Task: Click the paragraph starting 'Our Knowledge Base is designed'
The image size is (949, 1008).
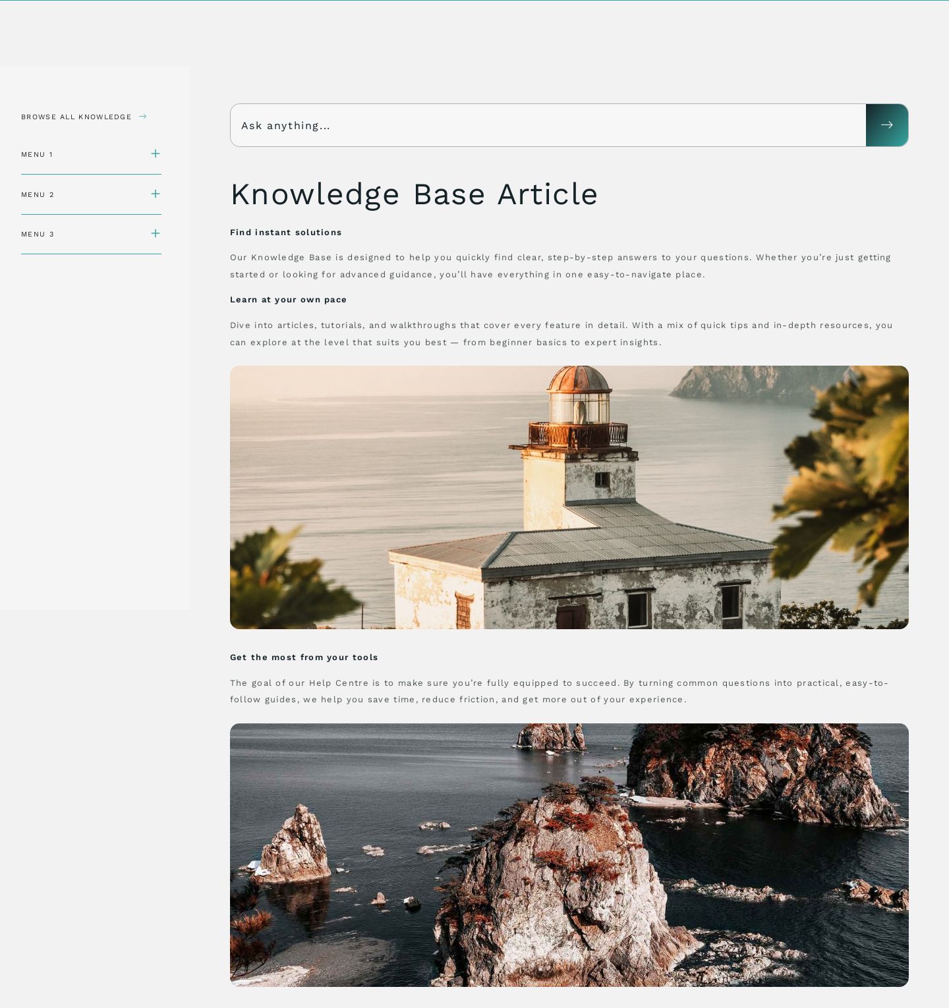Action: (560, 266)
